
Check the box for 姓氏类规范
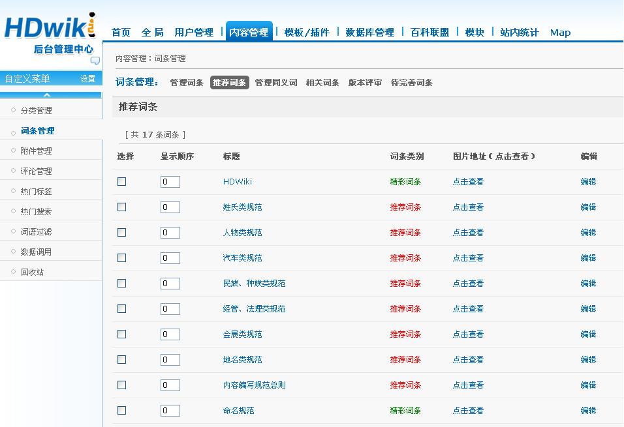122,207
